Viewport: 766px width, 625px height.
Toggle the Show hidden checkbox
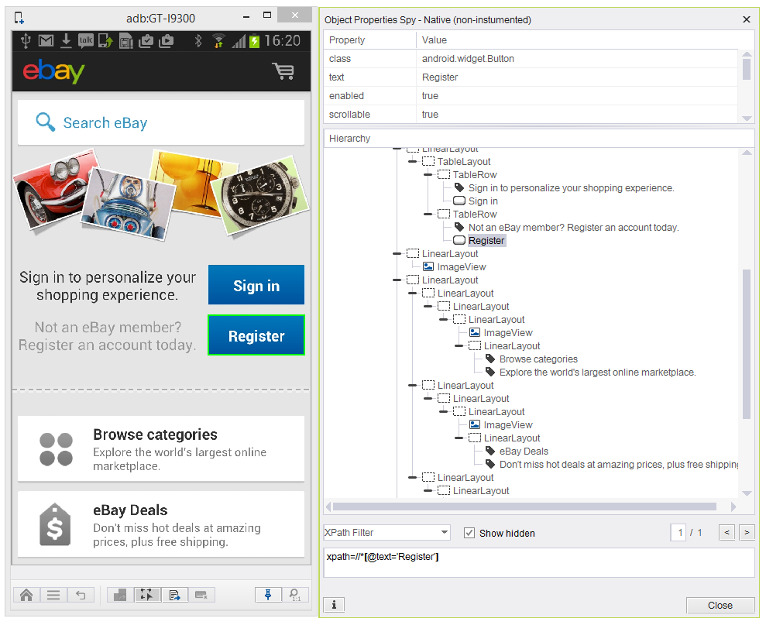coord(469,533)
